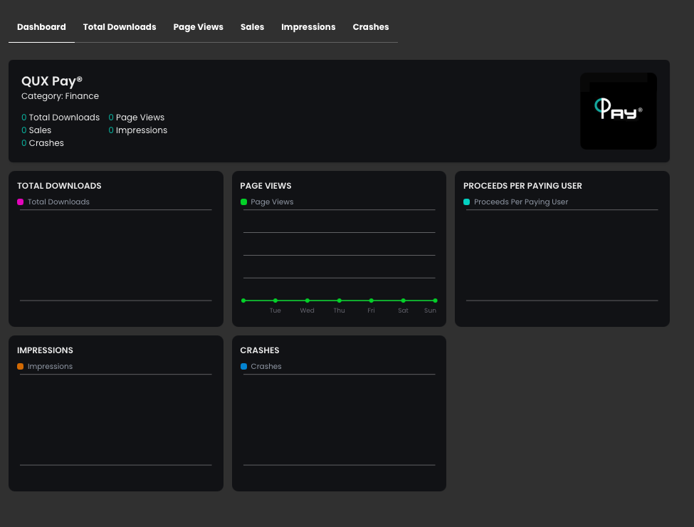Click the Fri data point on Page Views chart
The image size is (694, 527).
pyautogui.click(x=372, y=301)
